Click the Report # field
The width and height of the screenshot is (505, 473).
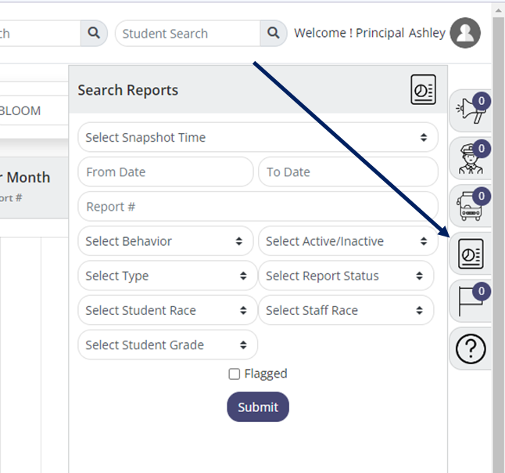click(258, 207)
